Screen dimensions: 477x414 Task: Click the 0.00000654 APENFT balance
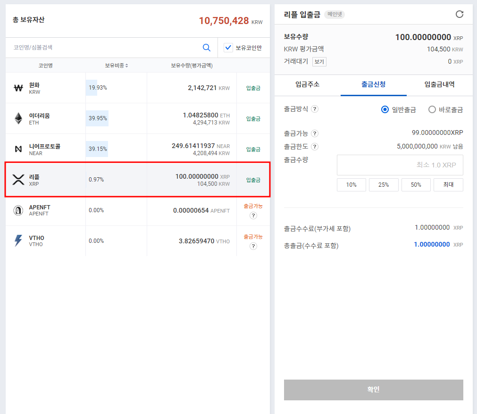[191, 210]
